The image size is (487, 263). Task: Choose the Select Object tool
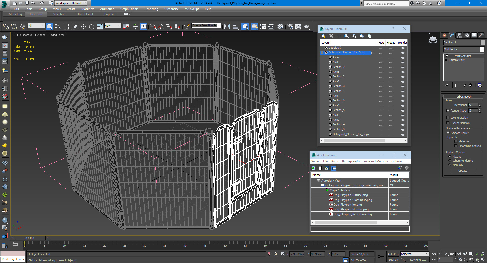(x=50, y=26)
